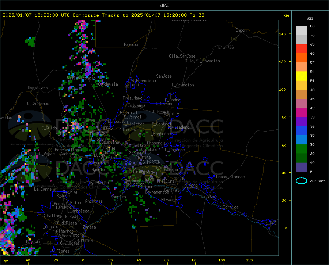Click the light gray 80 dBZ swatch
This screenshot has width=329, height=265.
[x=301, y=31]
